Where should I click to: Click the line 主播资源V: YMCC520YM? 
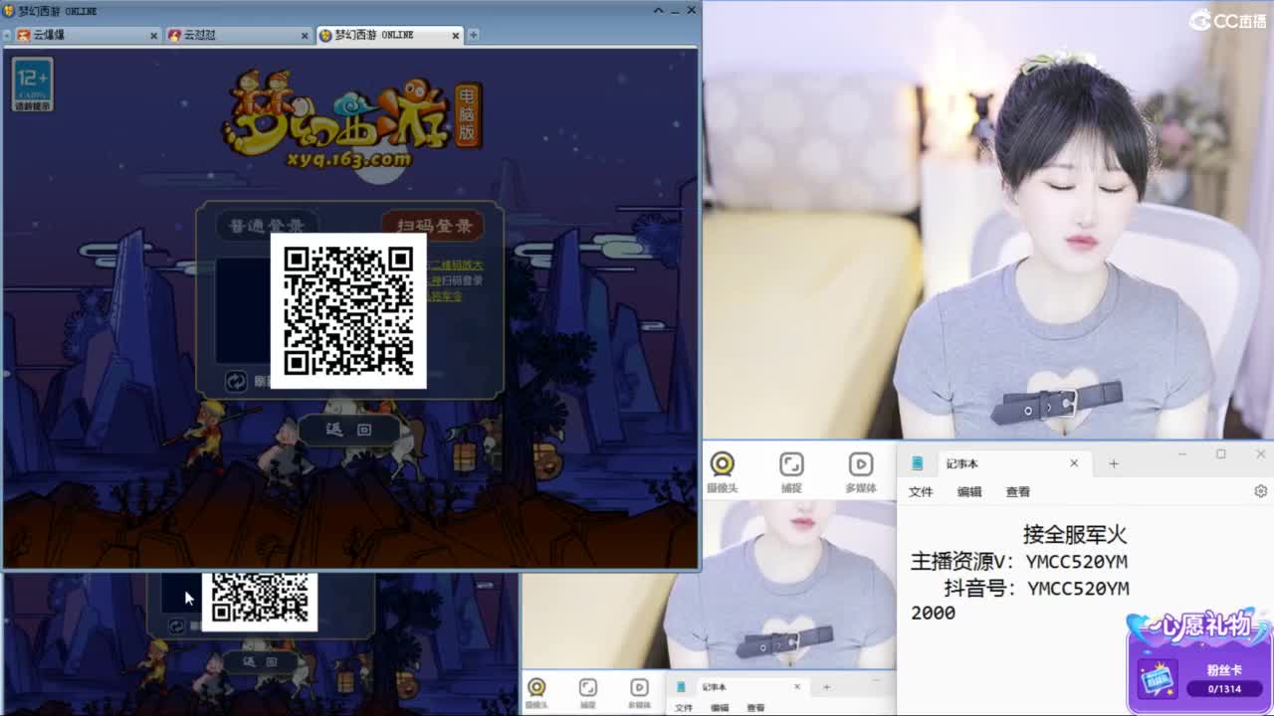tap(1019, 562)
